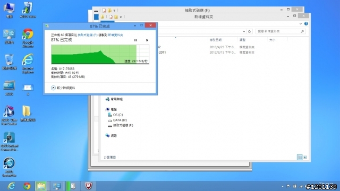Open the 電腦 desktop icon
Screen dimensions: 340x191
point(9,10)
